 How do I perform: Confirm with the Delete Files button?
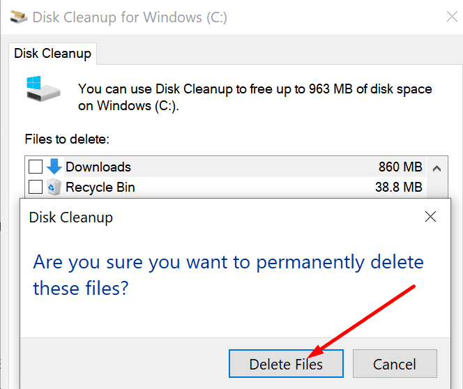point(286,364)
